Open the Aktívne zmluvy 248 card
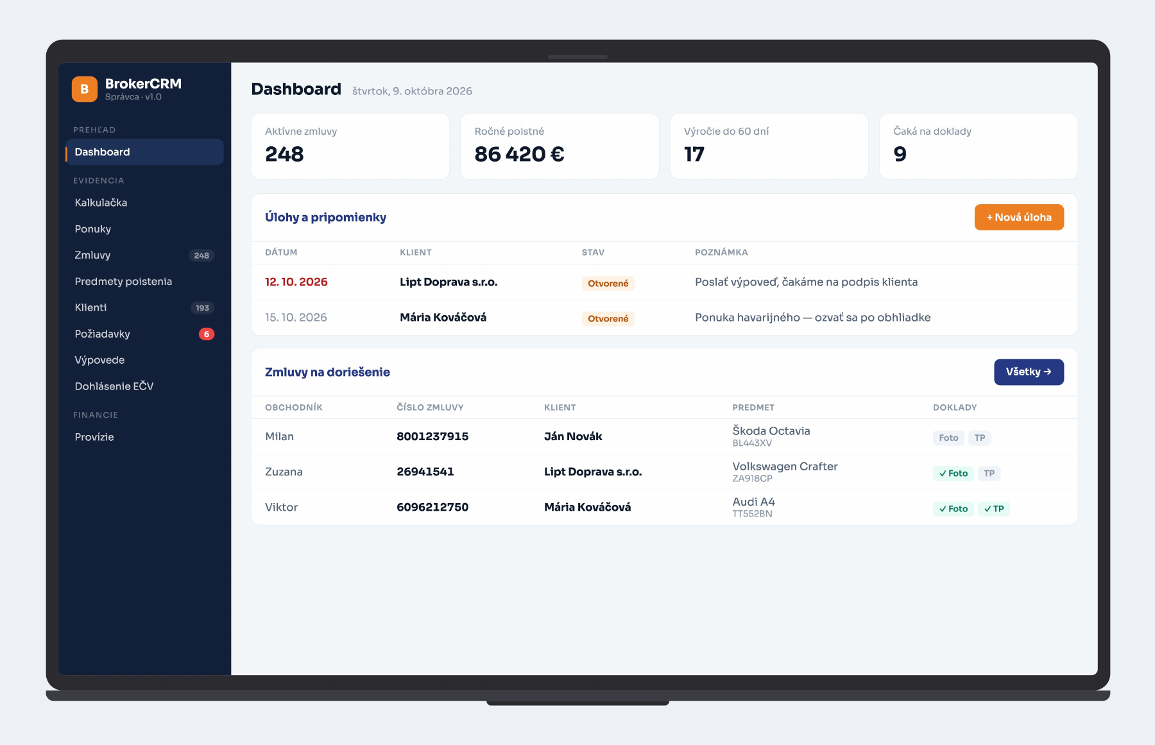The width and height of the screenshot is (1155, 745). tap(350, 146)
